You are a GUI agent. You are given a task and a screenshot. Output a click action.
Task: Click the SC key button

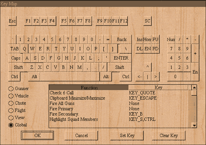147,21
